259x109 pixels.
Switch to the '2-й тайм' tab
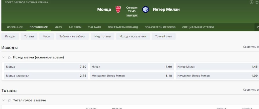point(95,27)
